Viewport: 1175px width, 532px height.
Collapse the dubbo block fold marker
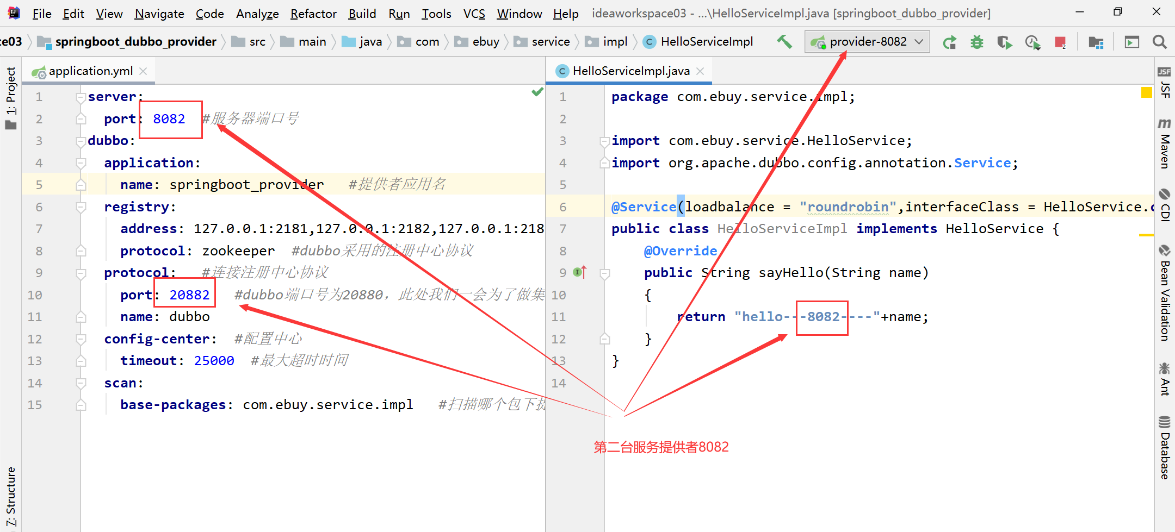point(81,141)
